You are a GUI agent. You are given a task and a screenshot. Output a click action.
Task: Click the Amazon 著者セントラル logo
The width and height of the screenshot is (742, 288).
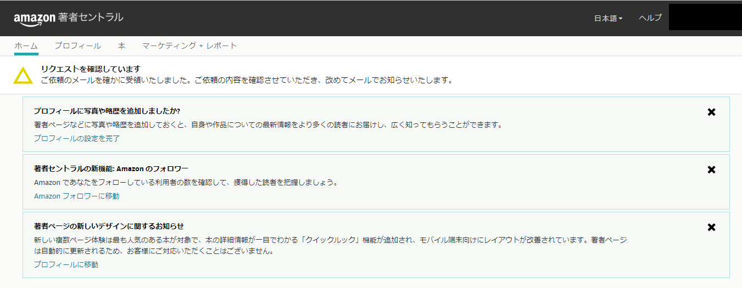(68, 18)
